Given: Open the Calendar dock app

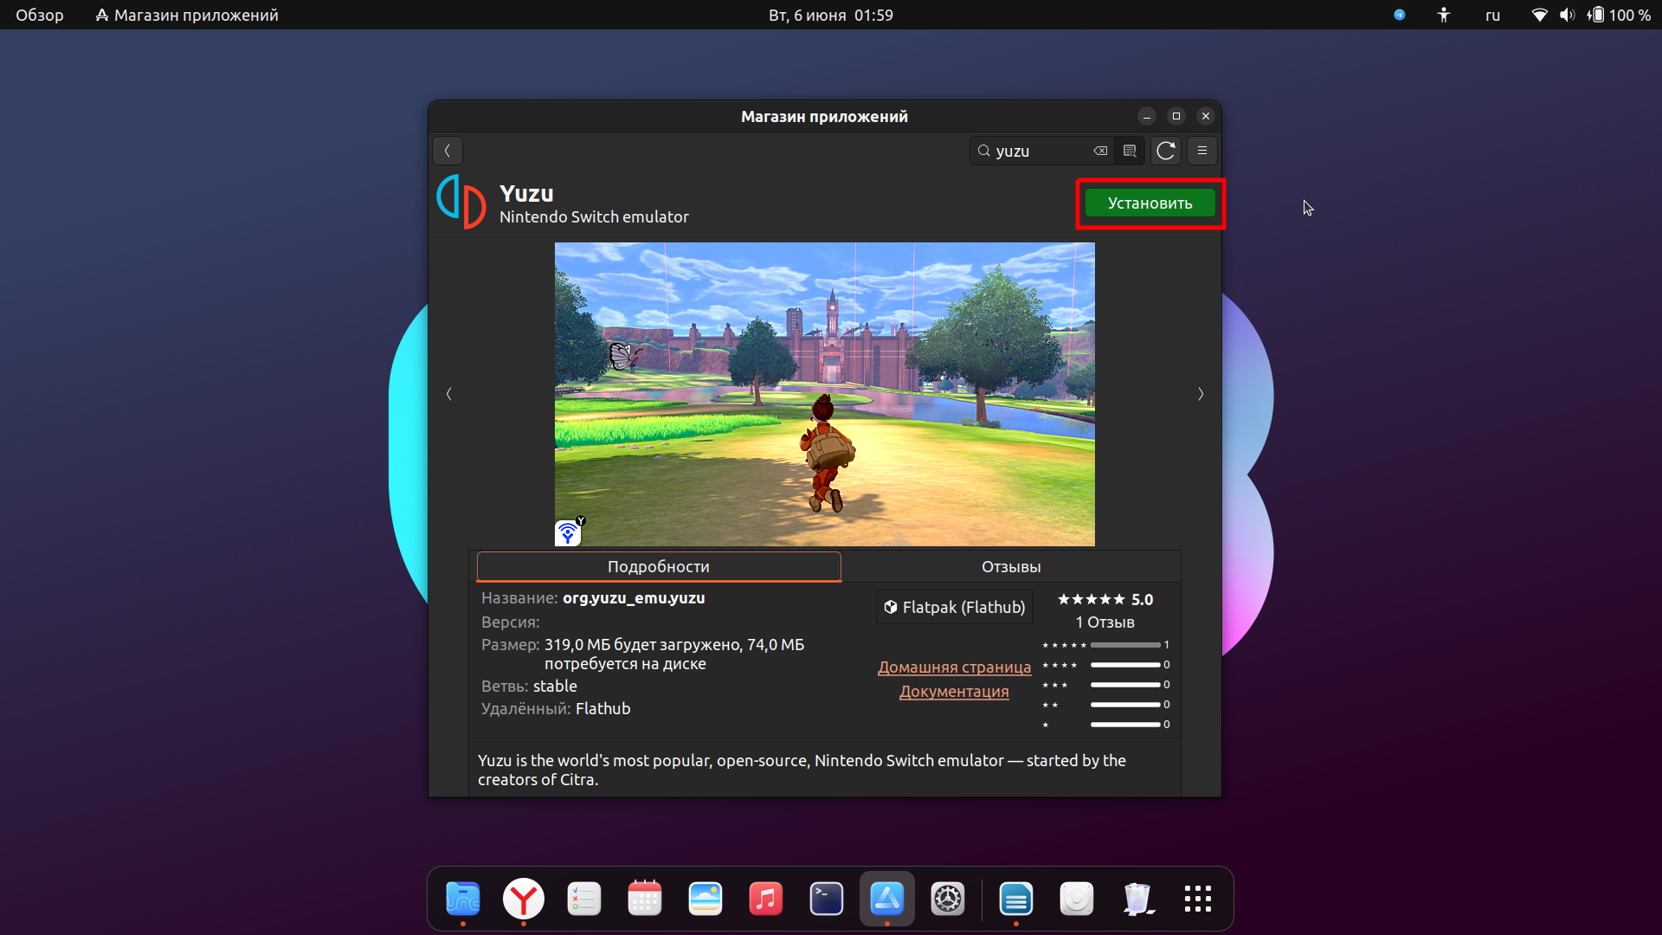Looking at the screenshot, I should pos(645,899).
